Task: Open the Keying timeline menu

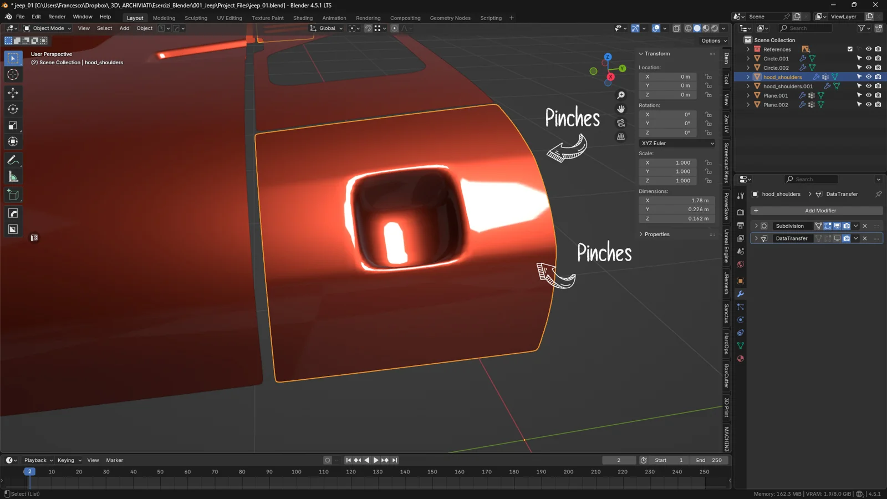Action: [x=69, y=460]
